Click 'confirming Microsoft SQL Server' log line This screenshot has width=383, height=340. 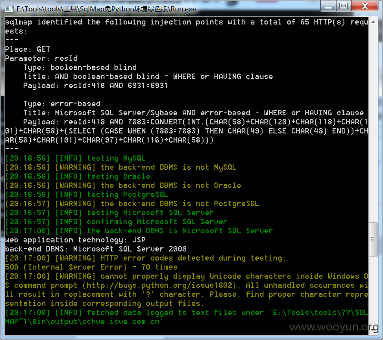click(116, 222)
